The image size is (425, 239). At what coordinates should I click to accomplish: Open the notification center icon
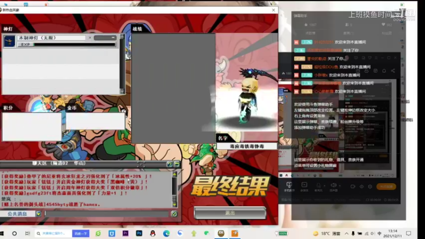pyautogui.click(x=409, y=233)
